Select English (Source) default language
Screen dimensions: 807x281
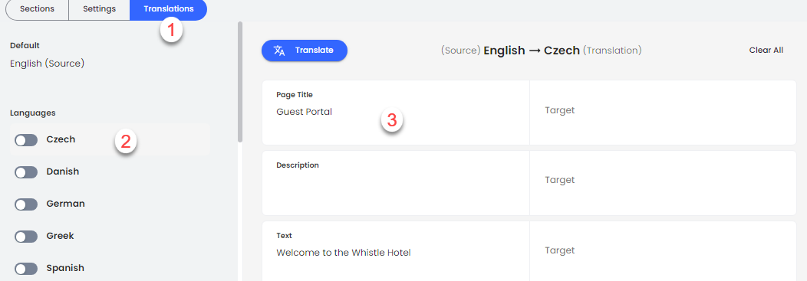(x=47, y=64)
